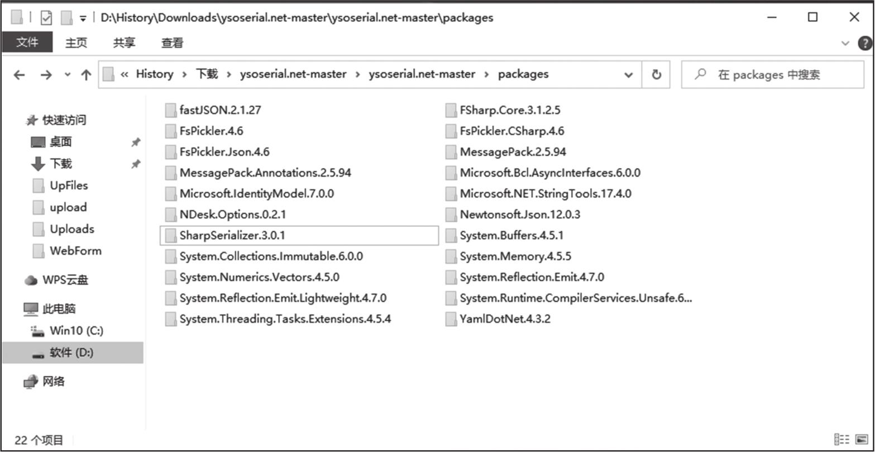875x452 pixels.
Task: Open the 文件 ribbon tab
Action: 27,42
